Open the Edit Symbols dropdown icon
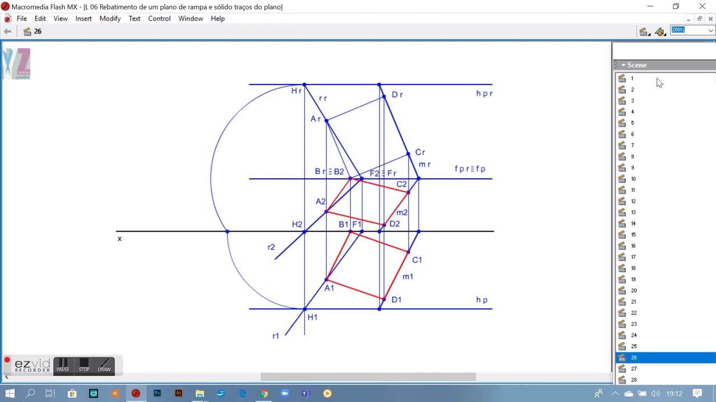The height and width of the screenshot is (402, 716). click(661, 32)
